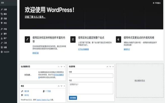The height and width of the screenshot is (103, 165).
Task: Collapse the sidebar with 收起菜单
Action: tap(5, 52)
